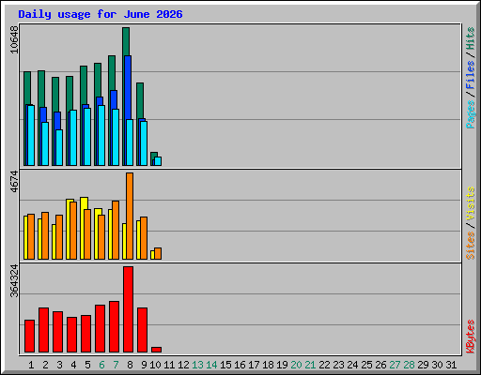Click the Pages legend label
The height and width of the screenshot is (375, 481).
470,114
